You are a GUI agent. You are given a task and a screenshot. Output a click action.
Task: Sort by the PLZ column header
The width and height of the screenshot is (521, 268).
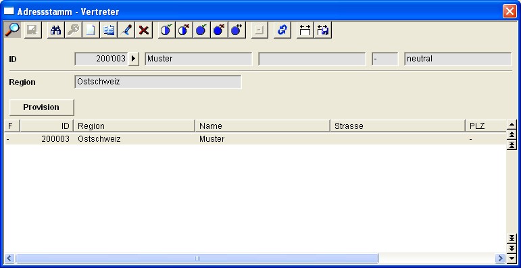pyautogui.click(x=486, y=126)
